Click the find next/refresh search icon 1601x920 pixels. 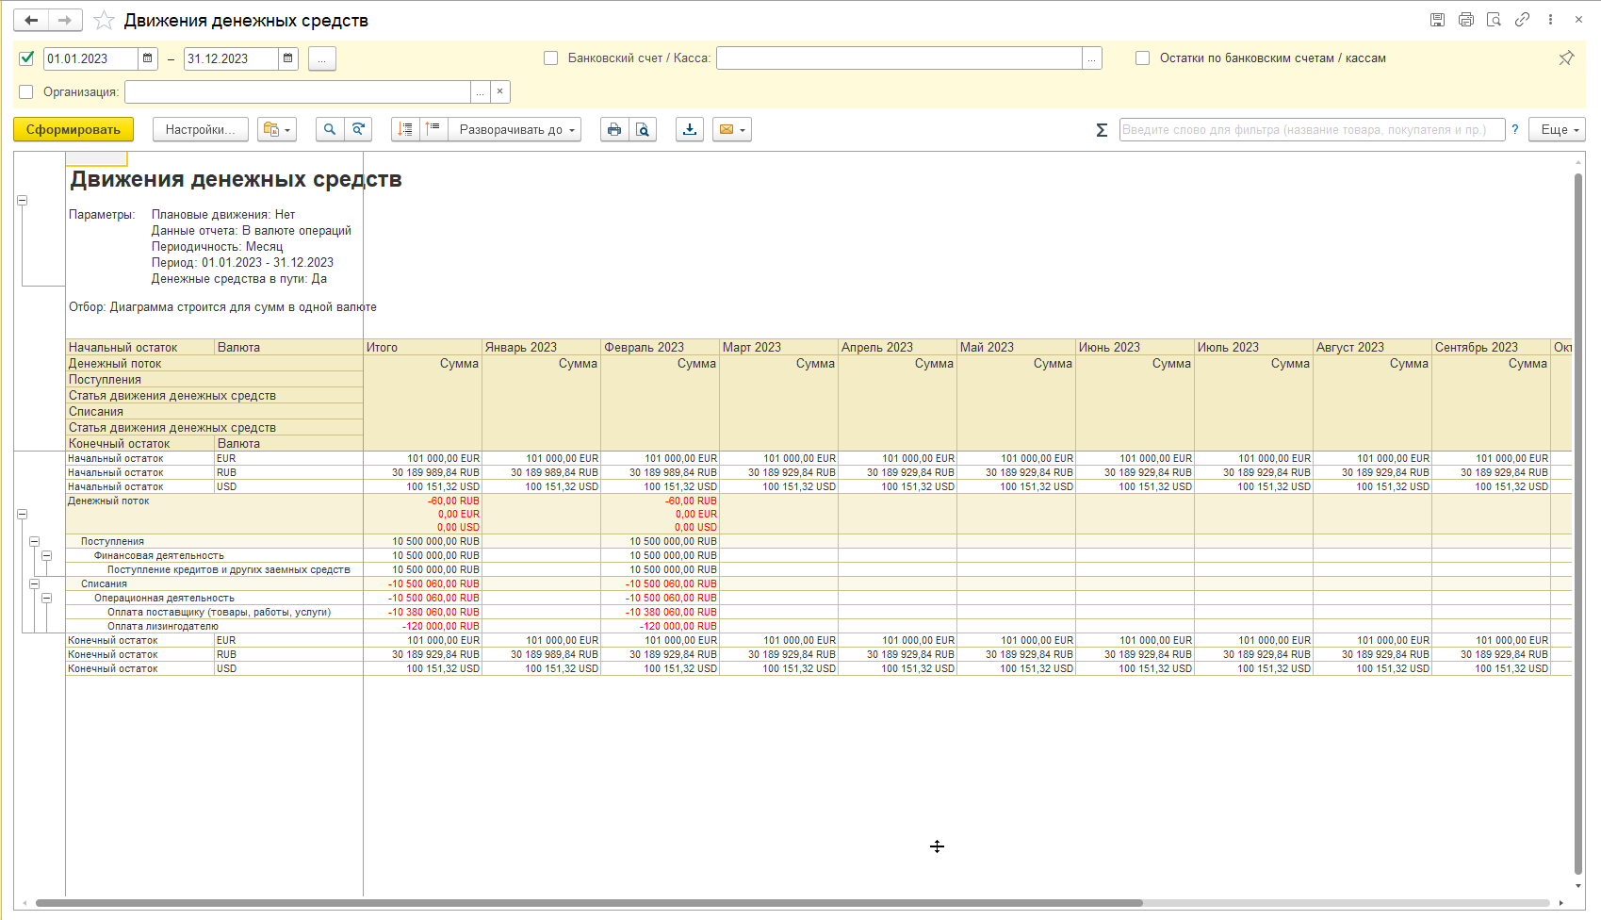click(358, 130)
